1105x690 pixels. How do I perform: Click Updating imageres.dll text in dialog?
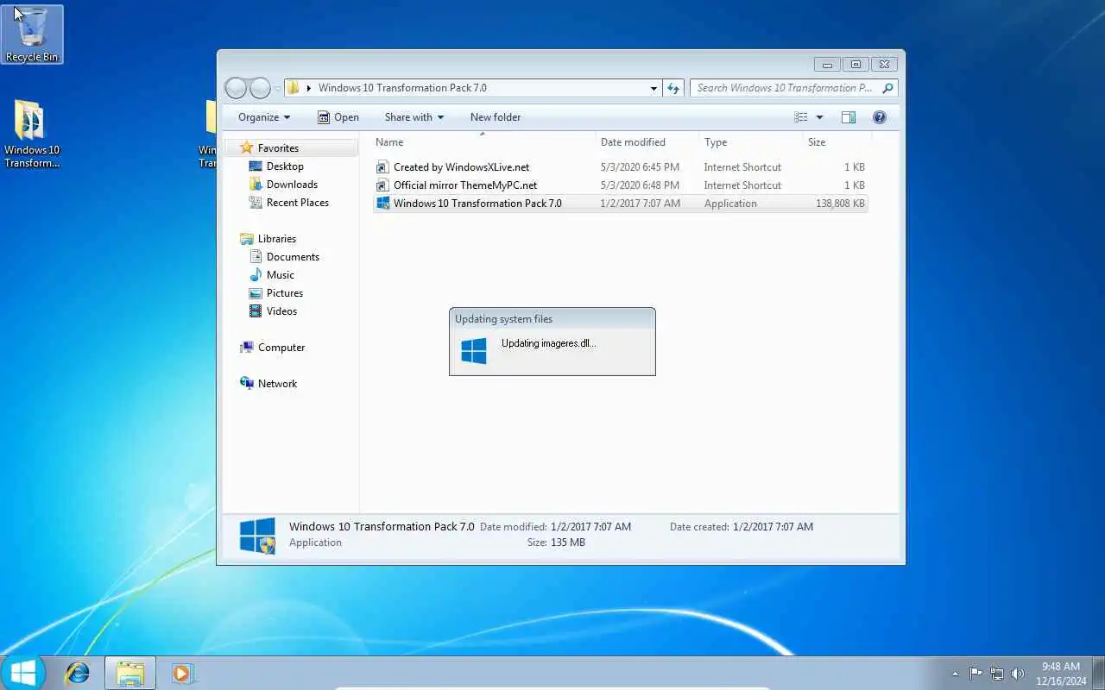[548, 343]
